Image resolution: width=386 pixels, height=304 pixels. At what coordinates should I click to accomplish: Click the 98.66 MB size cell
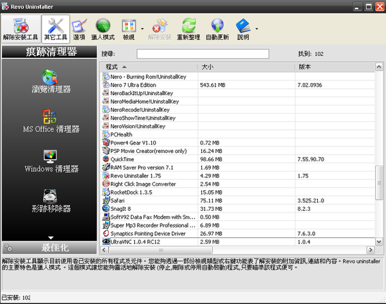pos(211,159)
